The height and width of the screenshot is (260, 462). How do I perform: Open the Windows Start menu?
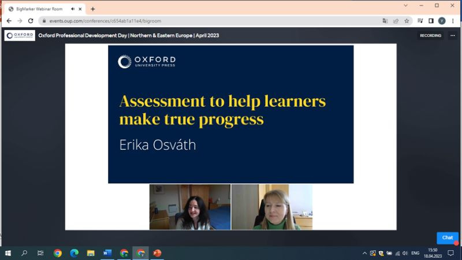click(x=8, y=253)
